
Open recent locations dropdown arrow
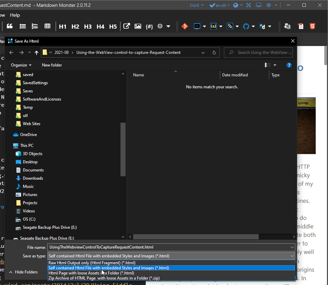point(29,52)
